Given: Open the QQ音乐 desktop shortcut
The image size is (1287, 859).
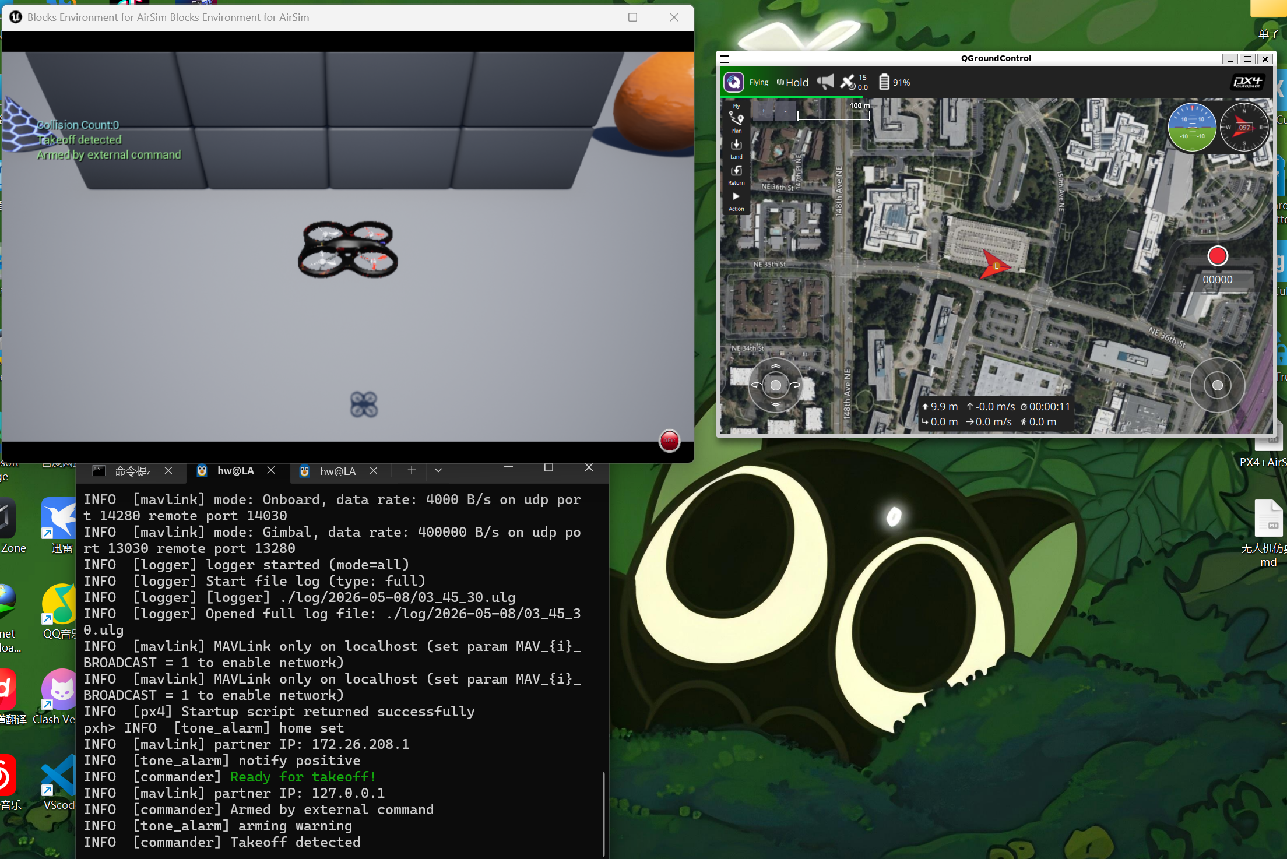Looking at the screenshot, I should [60, 612].
